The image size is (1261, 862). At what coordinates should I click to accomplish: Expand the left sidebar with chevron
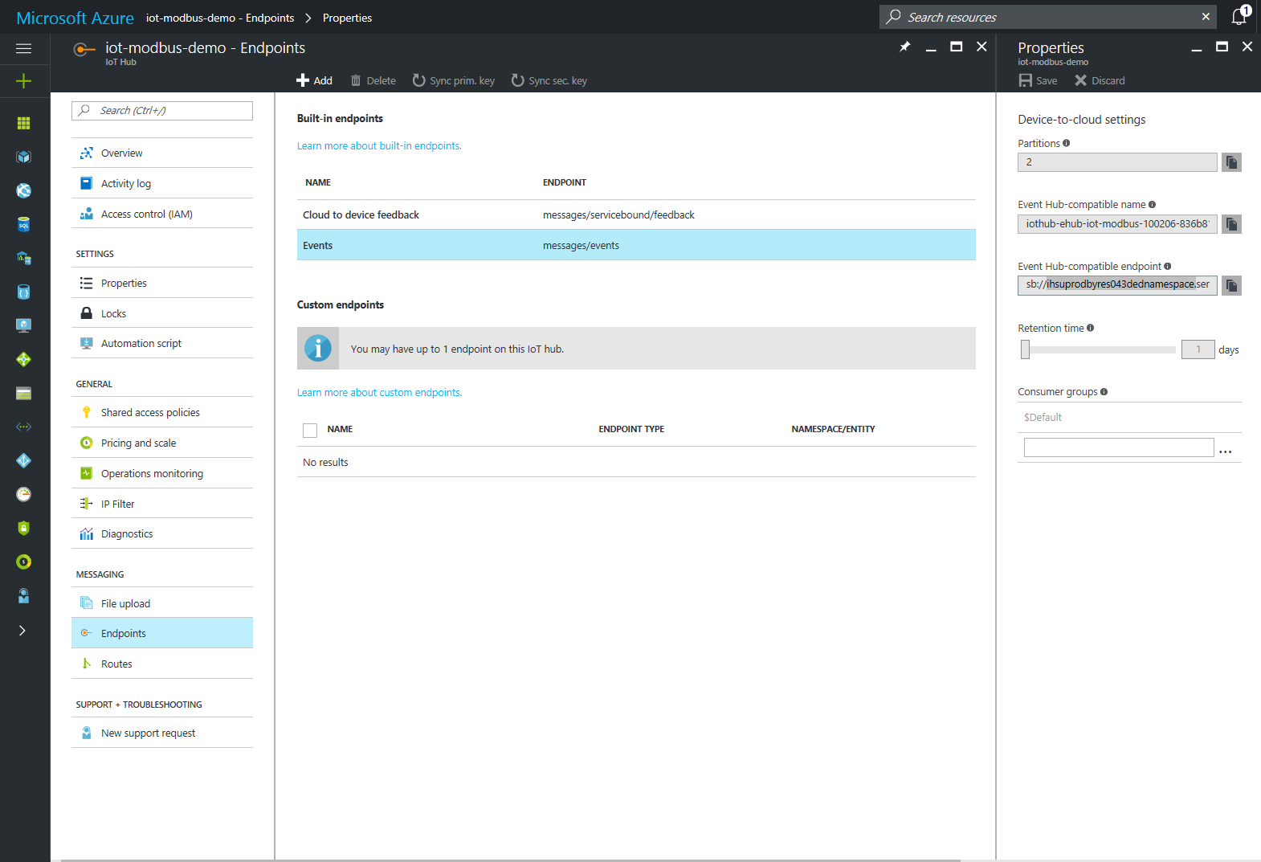pyautogui.click(x=22, y=631)
